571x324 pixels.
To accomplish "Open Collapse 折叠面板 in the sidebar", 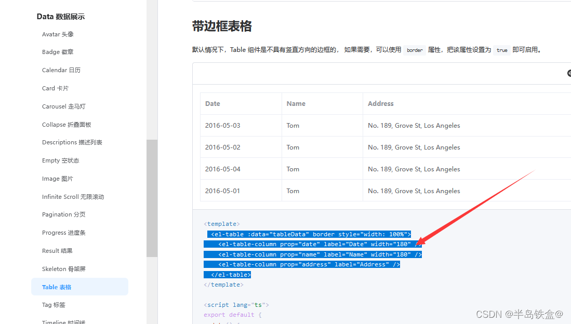I will coord(67,125).
